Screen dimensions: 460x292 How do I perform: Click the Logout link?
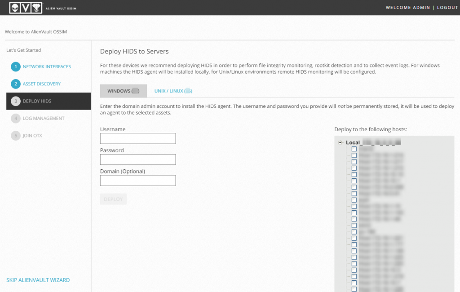click(447, 8)
